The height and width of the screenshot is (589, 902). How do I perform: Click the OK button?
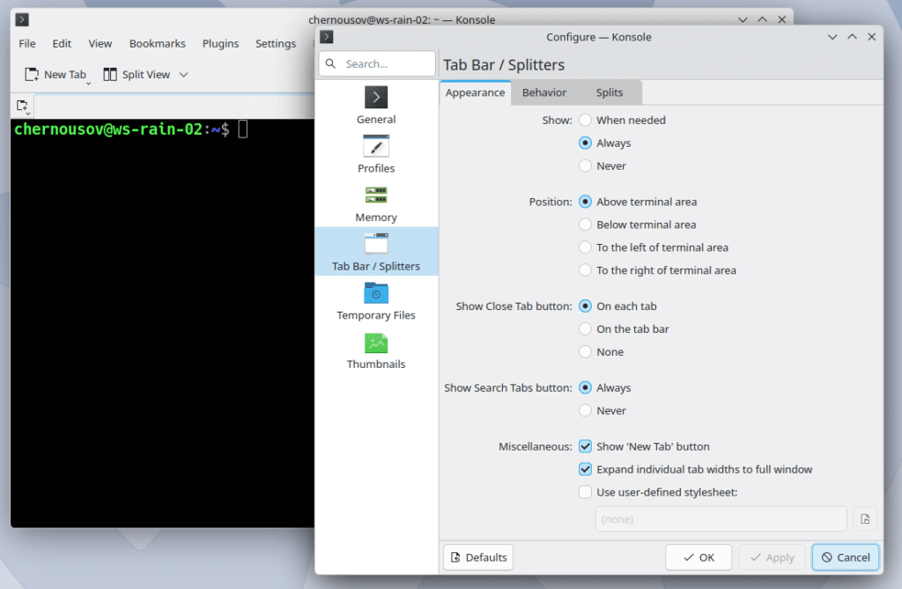click(699, 557)
